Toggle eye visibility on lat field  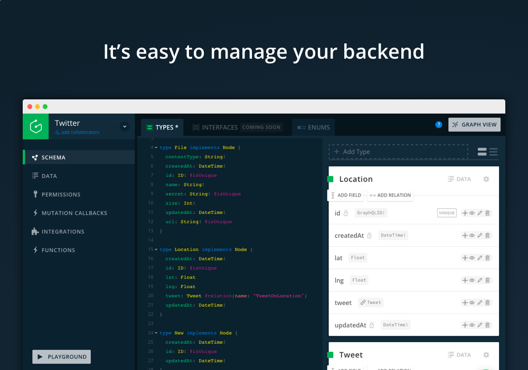[x=472, y=258]
